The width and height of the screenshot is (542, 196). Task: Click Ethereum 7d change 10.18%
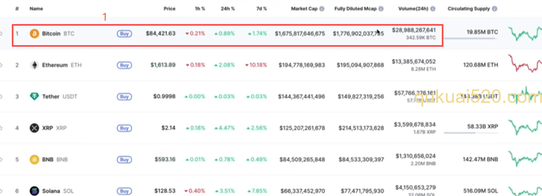coord(256,65)
